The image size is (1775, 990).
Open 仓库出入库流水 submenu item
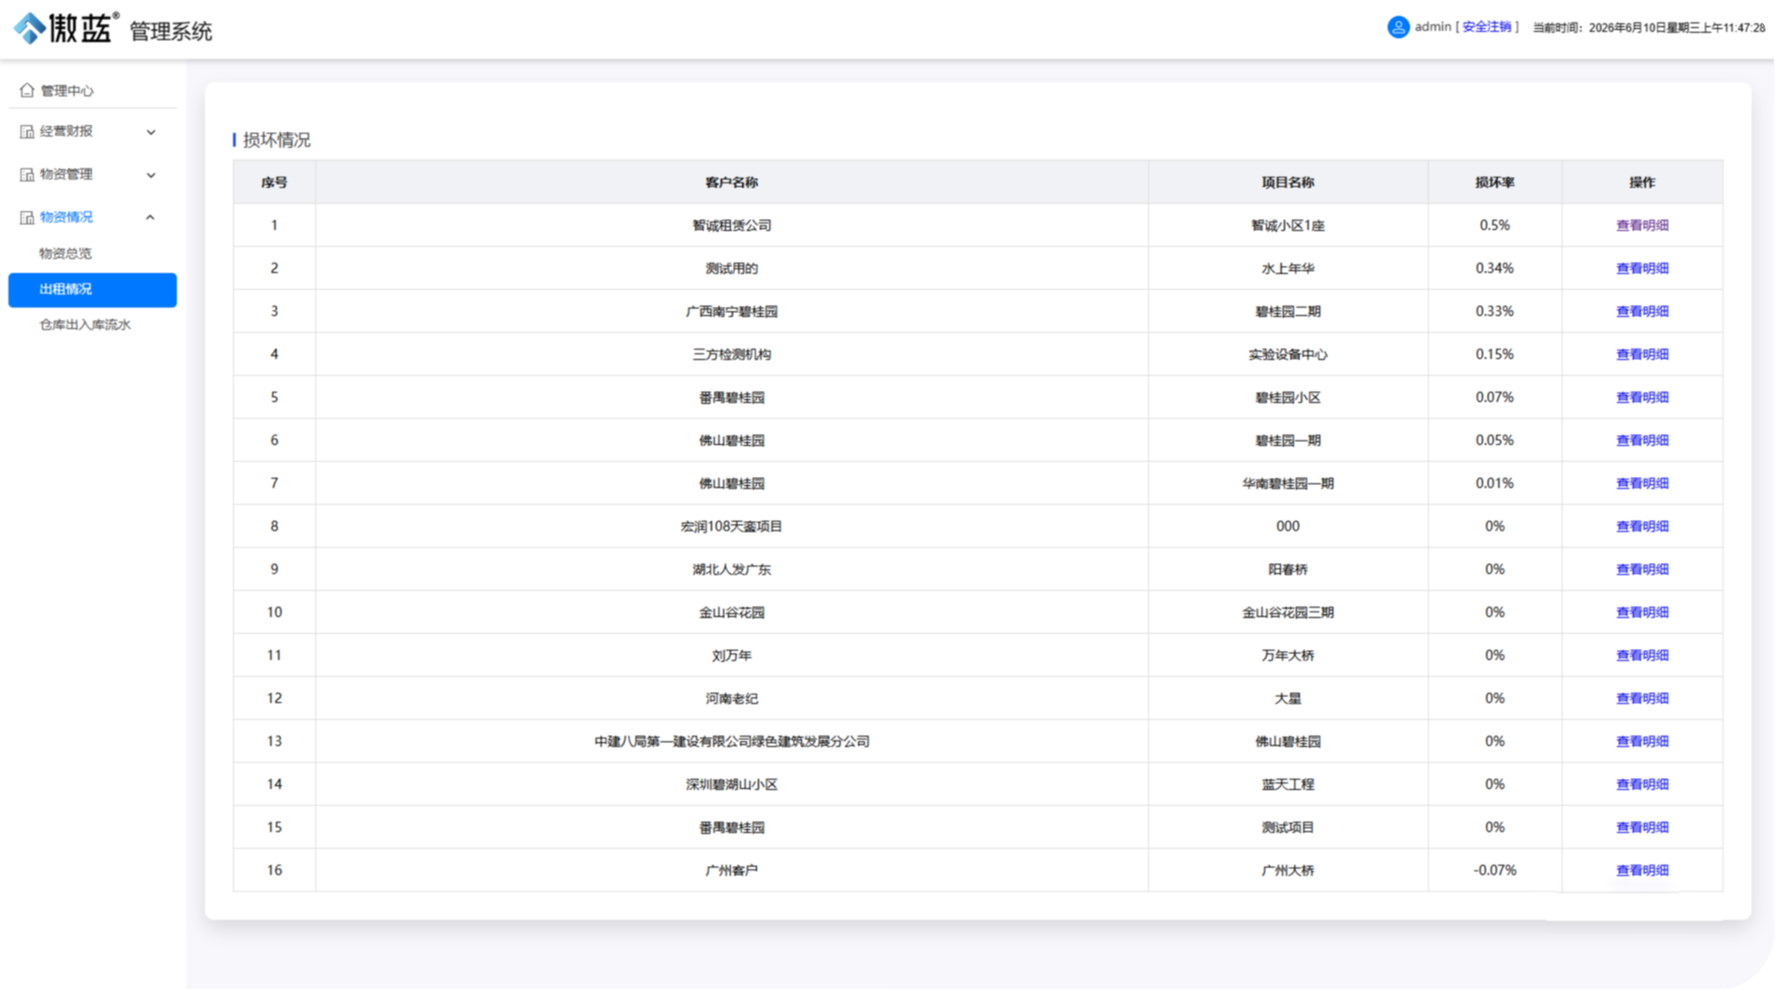(85, 325)
